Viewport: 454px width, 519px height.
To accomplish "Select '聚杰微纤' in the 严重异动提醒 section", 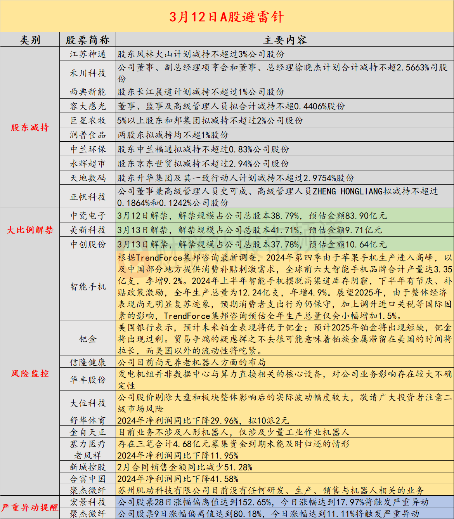I will click(x=88, y=513).
